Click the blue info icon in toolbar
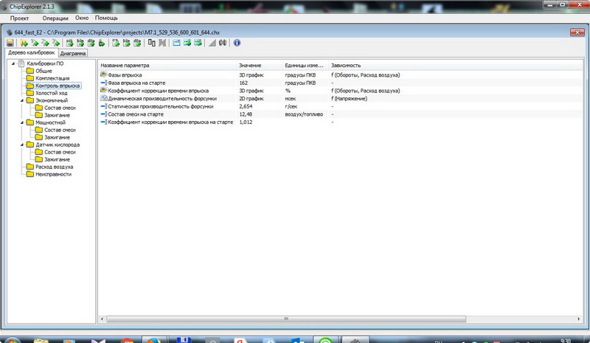 pyautogui.click(x=237, y=43)
